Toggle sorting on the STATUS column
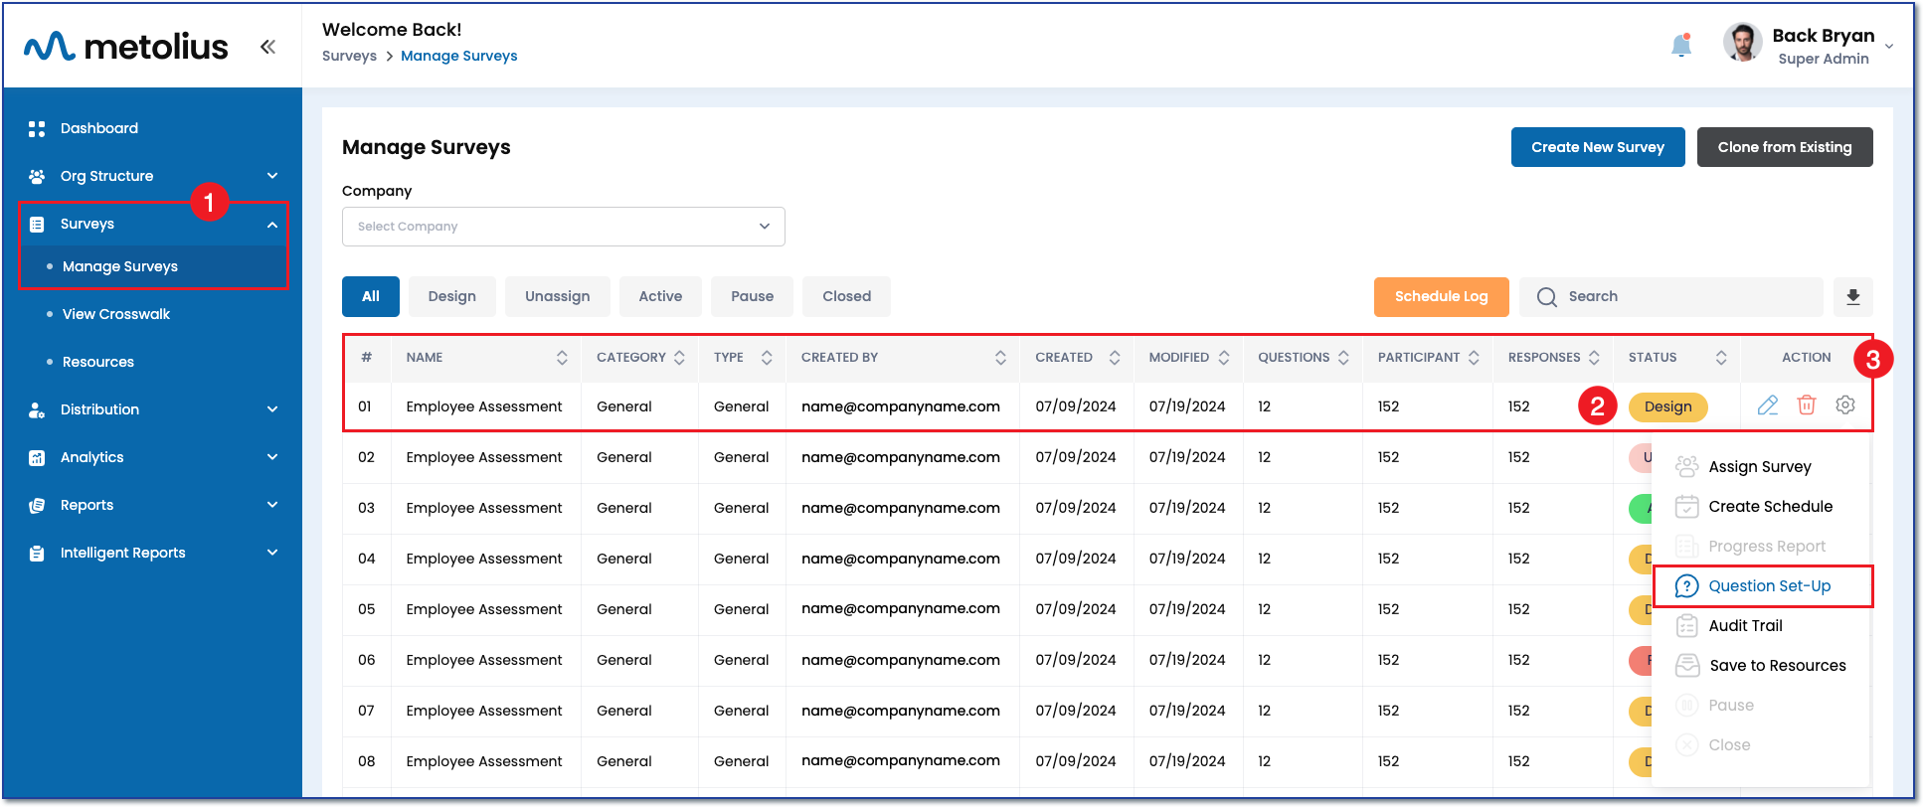Viewport: 1923px width, 807px height. (1720, 358)
